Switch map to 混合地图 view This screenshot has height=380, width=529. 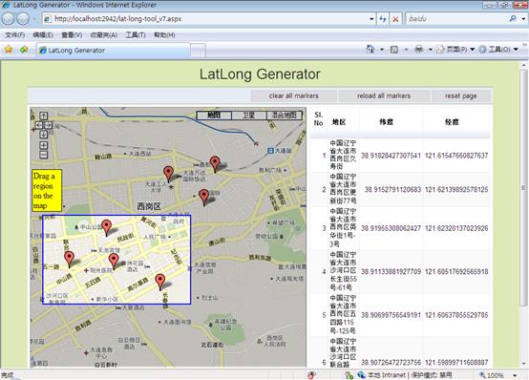[284, 116]
